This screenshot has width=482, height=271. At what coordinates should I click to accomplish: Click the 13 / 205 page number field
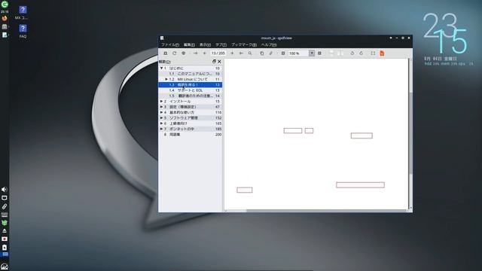pos(218,53)
